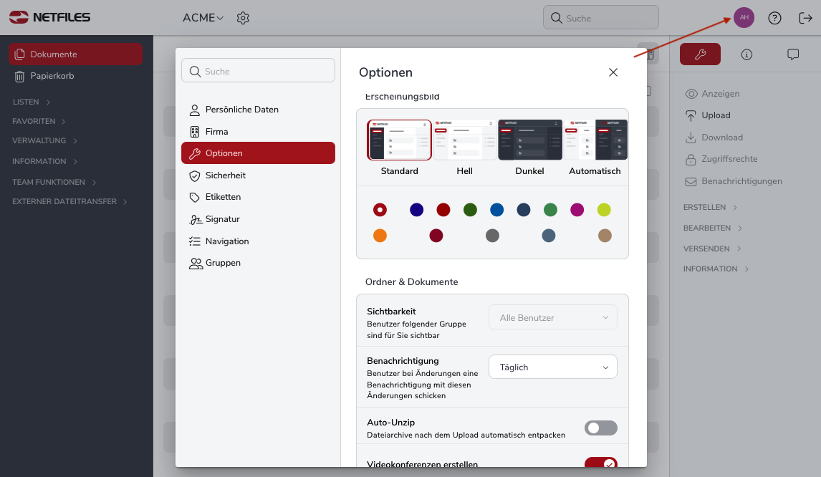
Task: Open Gruppen settings page
Action: click(258, 264)
